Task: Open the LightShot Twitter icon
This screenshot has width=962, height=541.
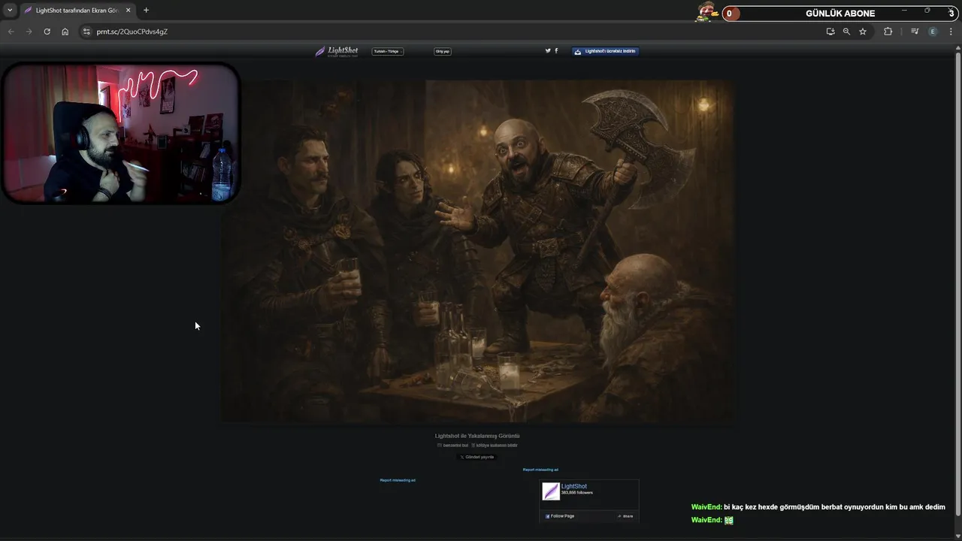Action: (548, 51)
